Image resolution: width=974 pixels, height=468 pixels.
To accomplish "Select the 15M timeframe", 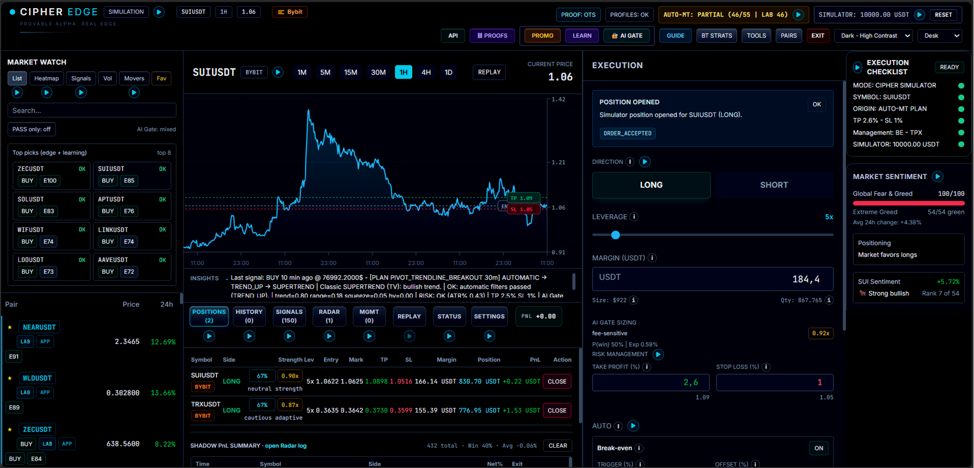I will [351, 72].
